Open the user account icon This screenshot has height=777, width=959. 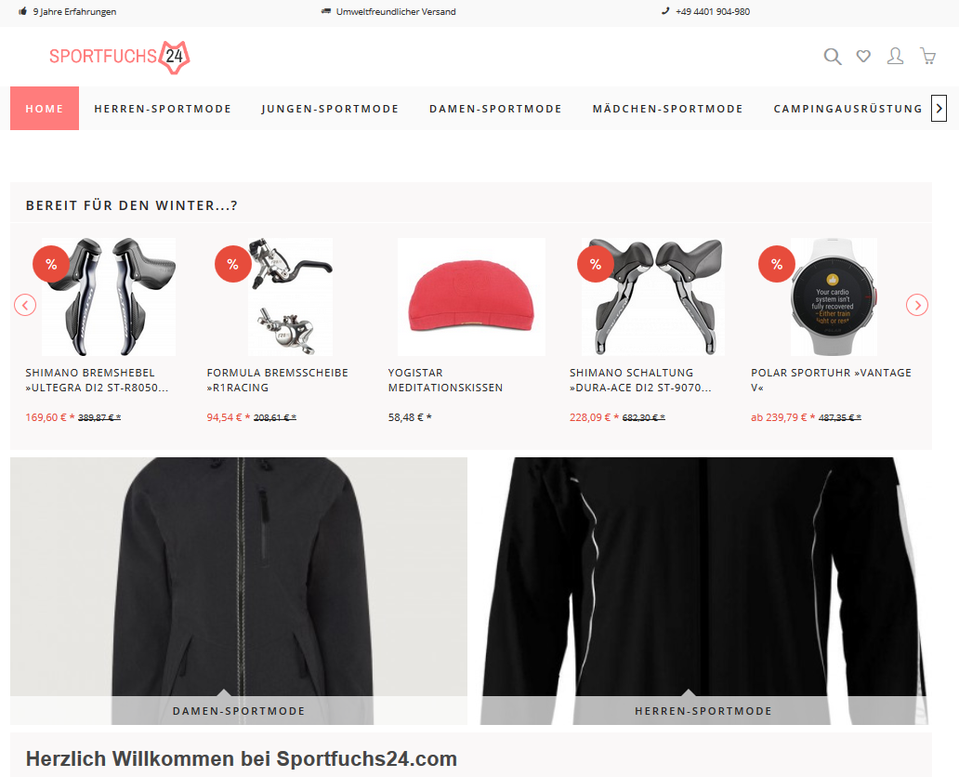point(896,57)
